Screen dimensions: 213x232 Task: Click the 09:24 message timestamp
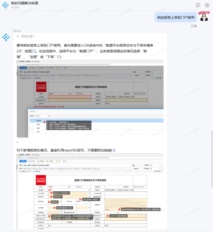click(17, 31)
